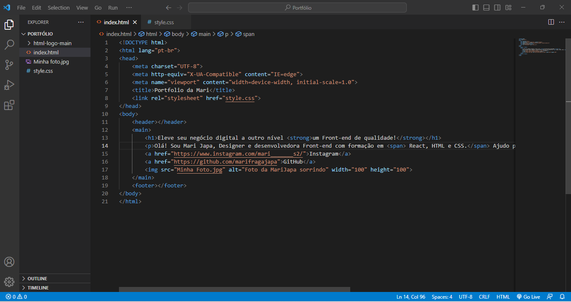Image resolution: width=571 pixels, height=302 pixels.
Task: Open the Edit menu
Action: tap(36, 8)
